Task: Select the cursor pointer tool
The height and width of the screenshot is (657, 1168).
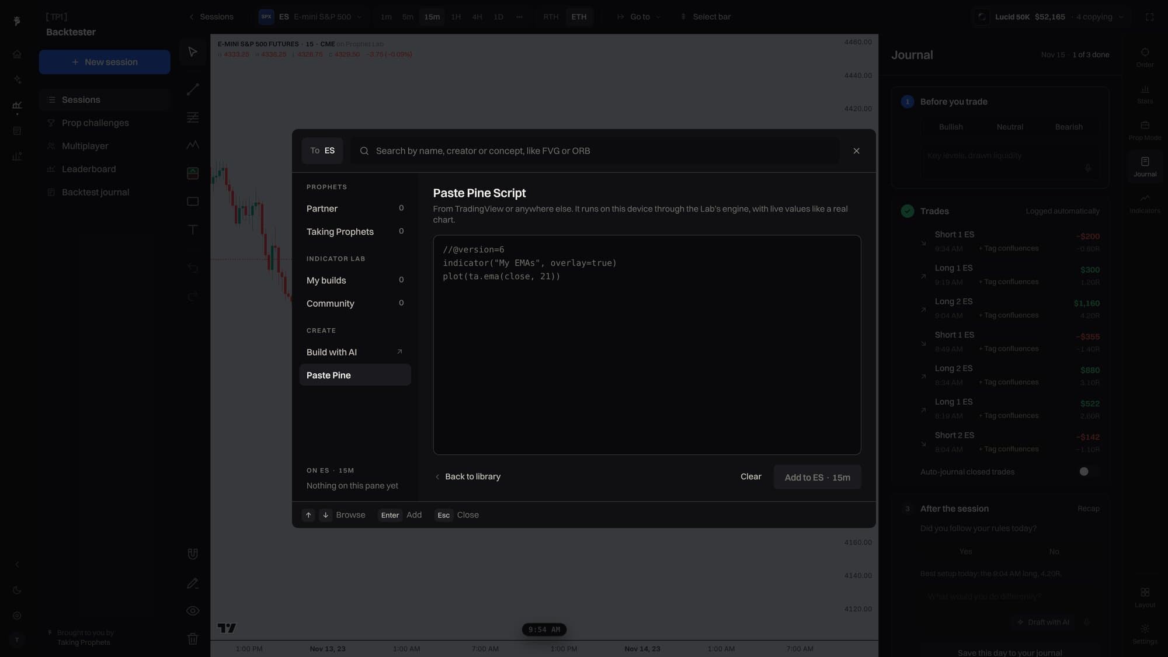Action: pos(193,52)
